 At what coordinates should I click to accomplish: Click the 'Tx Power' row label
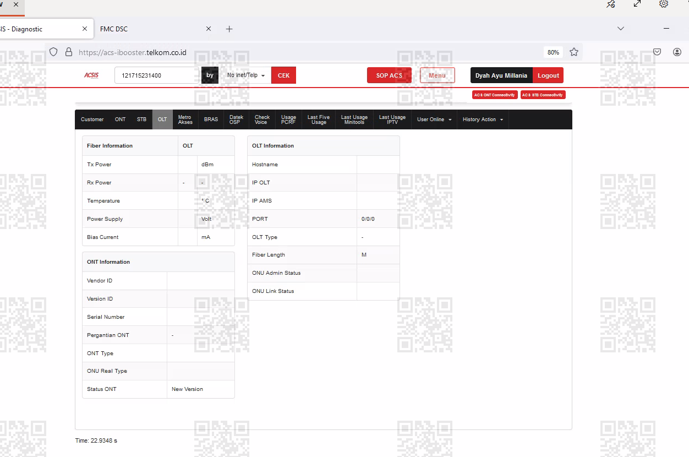click(x=99, y=165)
